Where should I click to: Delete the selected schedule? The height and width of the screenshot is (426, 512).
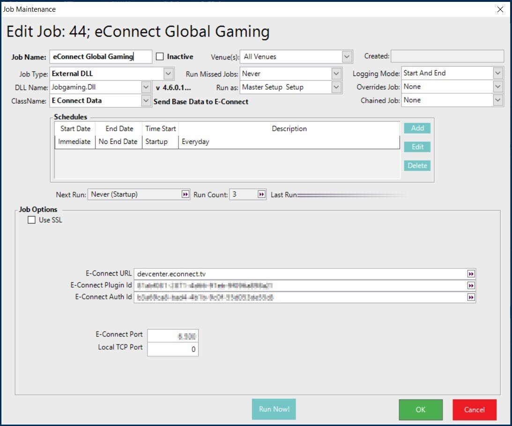pyautogui.click(x=417, y=165)
